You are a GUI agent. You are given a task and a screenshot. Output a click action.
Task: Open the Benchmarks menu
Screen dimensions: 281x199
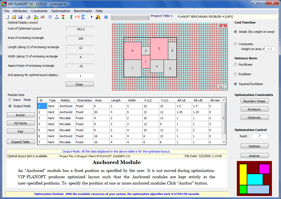(83, 11)
